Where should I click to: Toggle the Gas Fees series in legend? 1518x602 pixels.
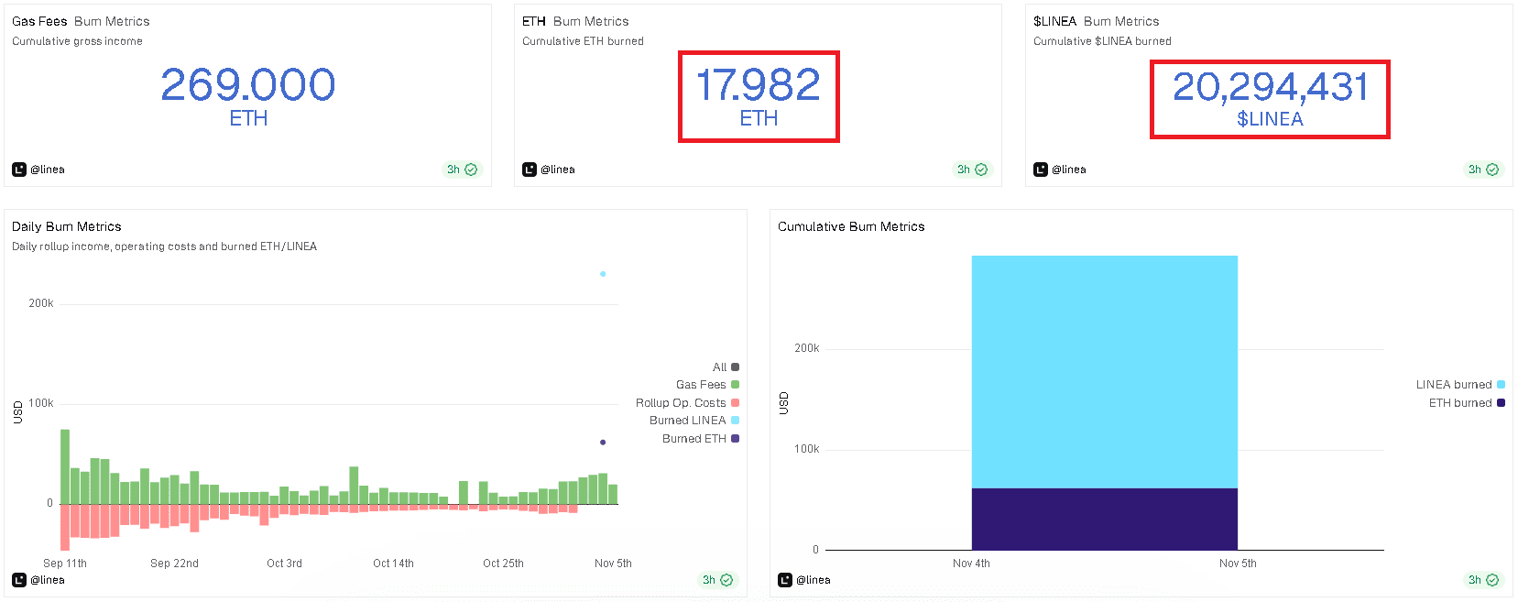point(707,385)
